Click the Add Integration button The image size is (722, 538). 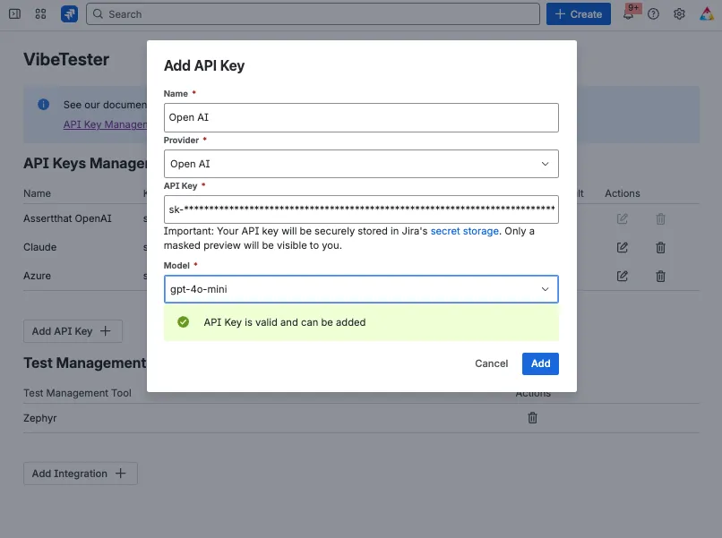(x=80, y=474)
